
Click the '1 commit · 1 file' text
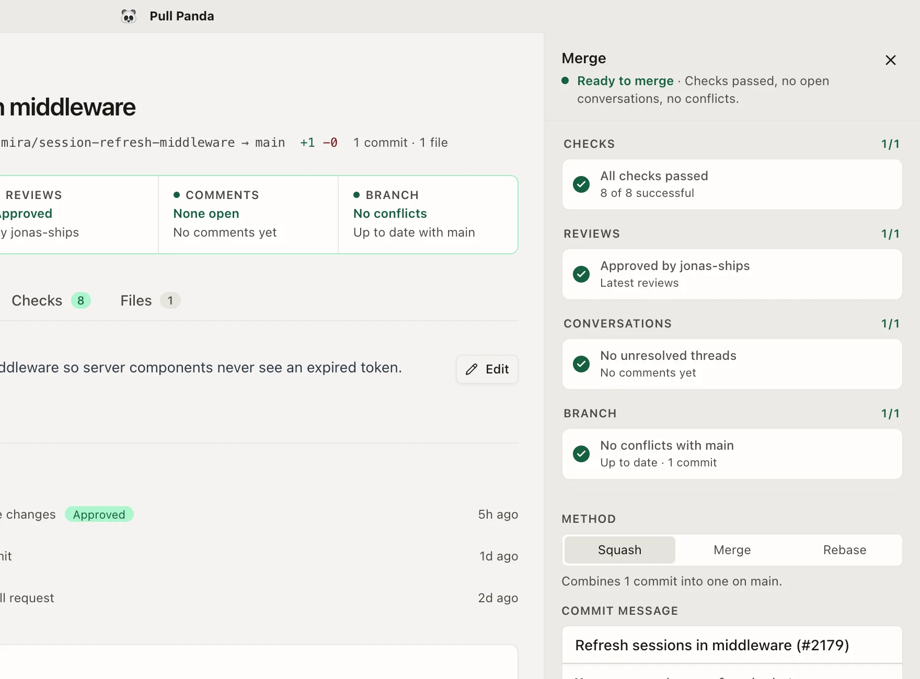[x=400, y=143]
